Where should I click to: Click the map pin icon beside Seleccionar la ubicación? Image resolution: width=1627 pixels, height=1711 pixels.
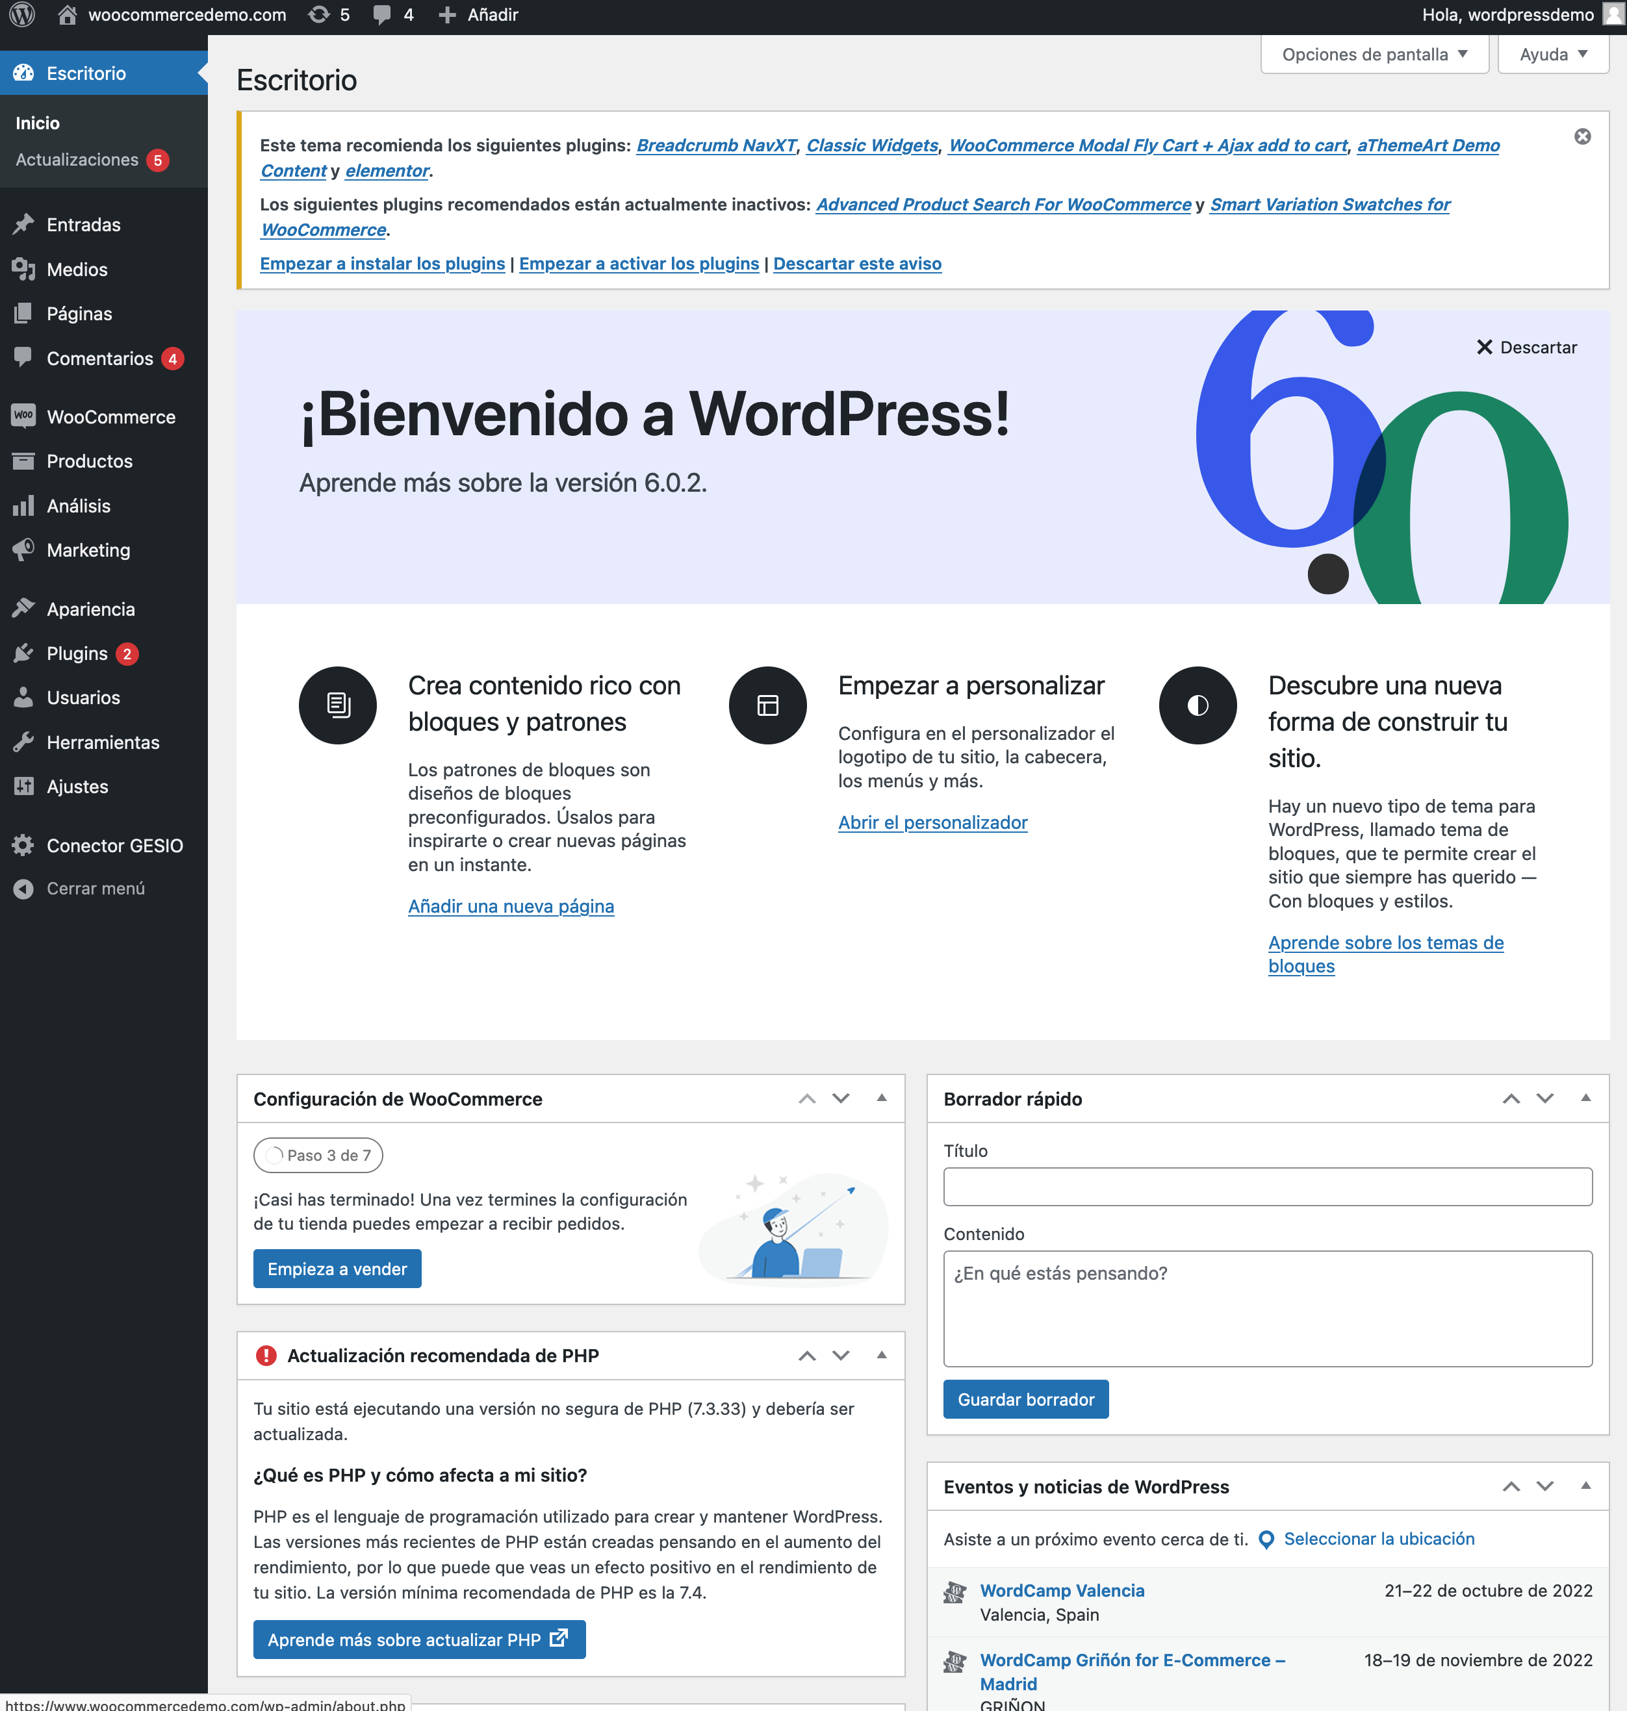1265,1540
